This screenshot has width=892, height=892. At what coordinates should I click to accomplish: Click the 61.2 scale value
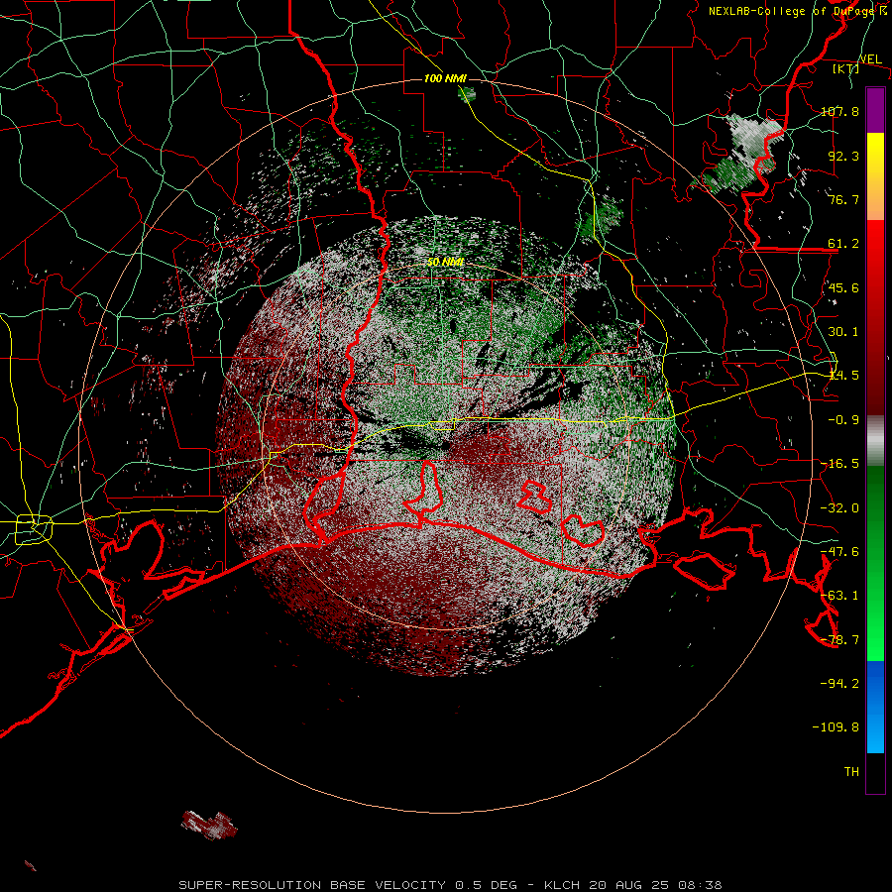[x=843, y=244]
